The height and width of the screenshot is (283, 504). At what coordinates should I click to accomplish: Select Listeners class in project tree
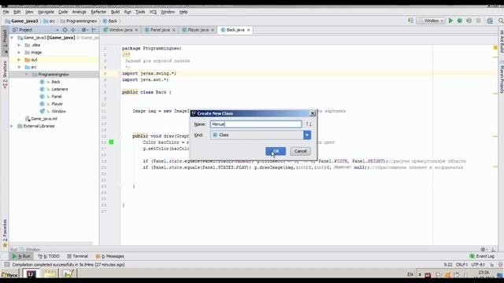point(60,89)
